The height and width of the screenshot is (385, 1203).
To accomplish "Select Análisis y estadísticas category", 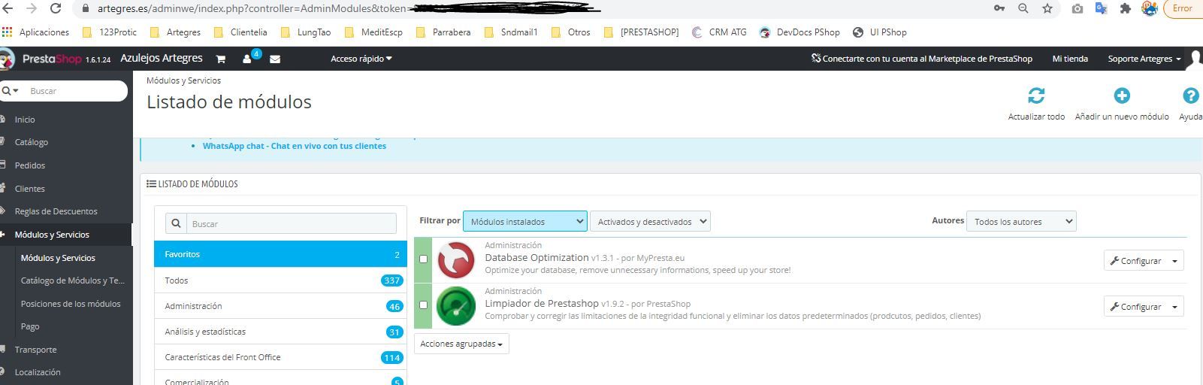I will click(x=280, y=332).
